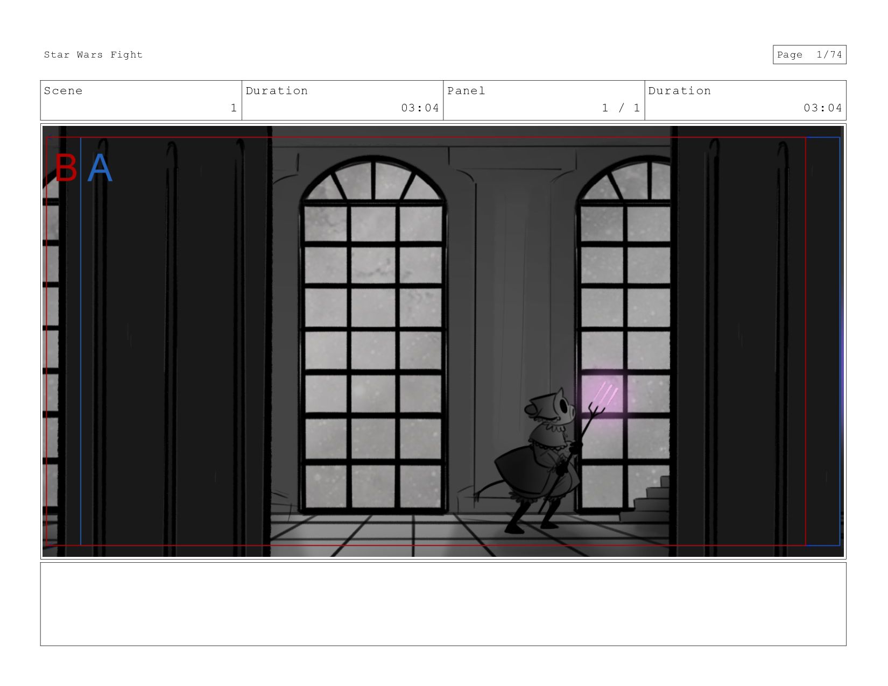Click the panel Duration '03:04' value
This screenshot has height=686, width=888.
pos(823,108)
